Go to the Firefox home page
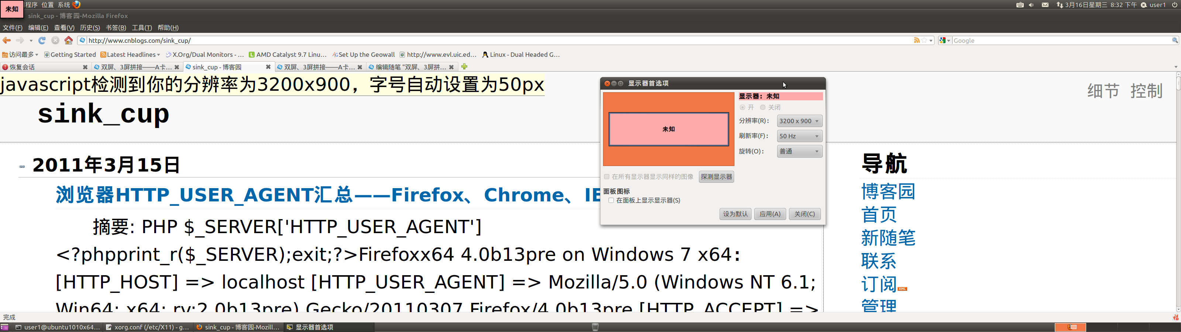The width and height of the screenshot is (1181, 332). [x=69, y=40]
